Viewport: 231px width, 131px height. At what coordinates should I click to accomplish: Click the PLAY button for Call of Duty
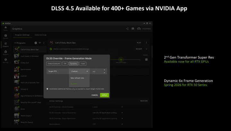(x=139, y=43)
